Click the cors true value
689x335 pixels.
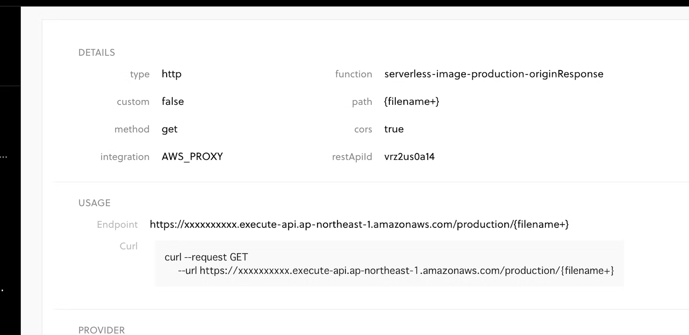pyautogui.click(x=394, y=129)
